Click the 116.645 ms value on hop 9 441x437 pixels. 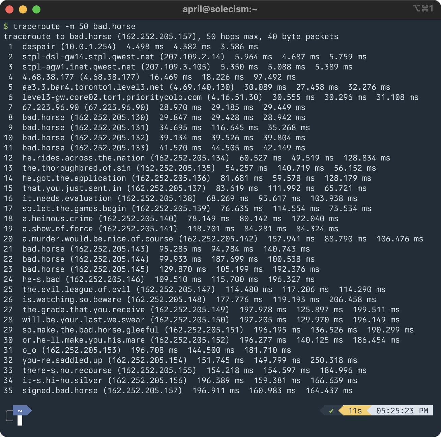235,127
